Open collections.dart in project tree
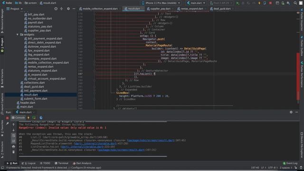Image resolution: width=304 pixels, height=171 pixels. click(x=34, y=83)
